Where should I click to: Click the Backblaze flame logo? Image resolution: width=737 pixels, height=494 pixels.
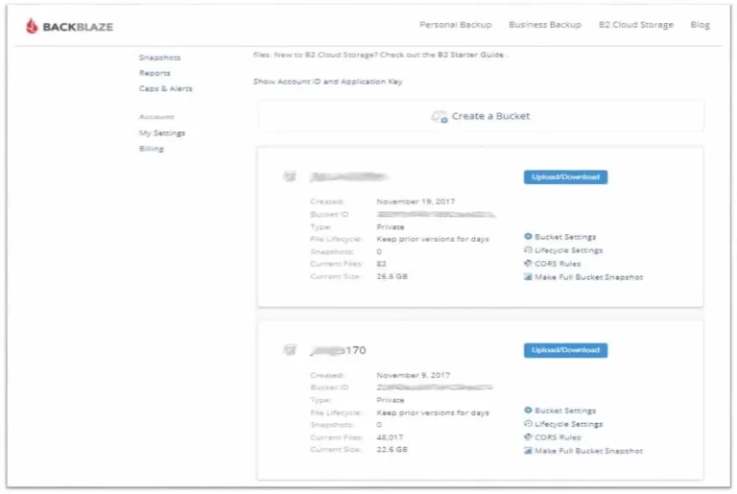[x=32, y=26]
